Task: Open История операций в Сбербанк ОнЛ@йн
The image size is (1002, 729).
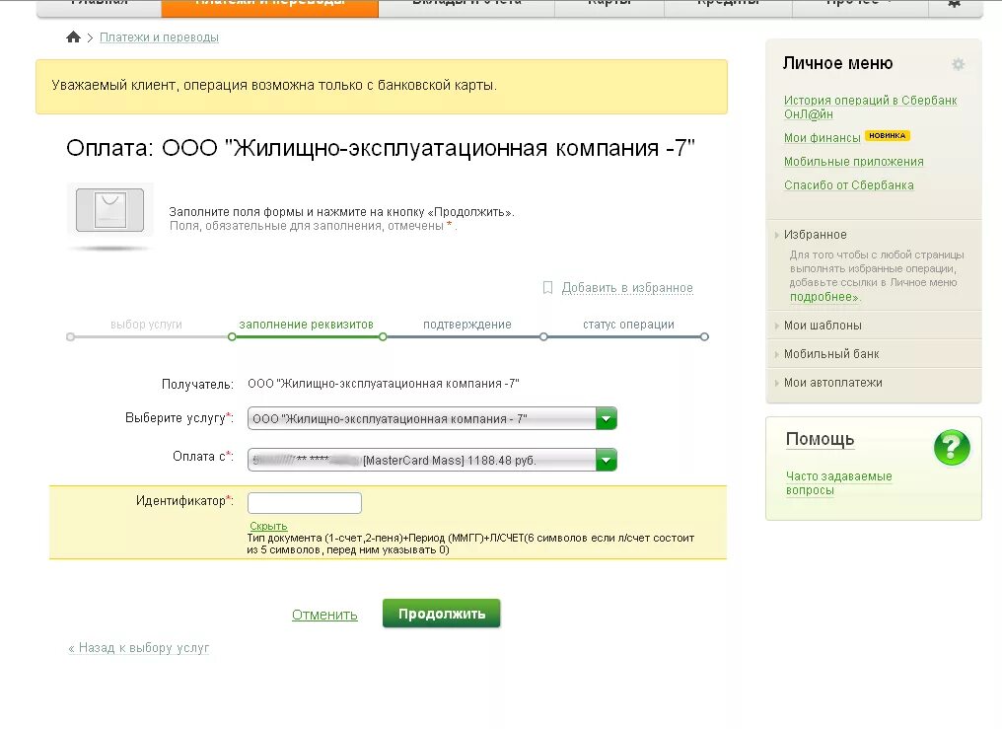Action: (x=871, y=108)
